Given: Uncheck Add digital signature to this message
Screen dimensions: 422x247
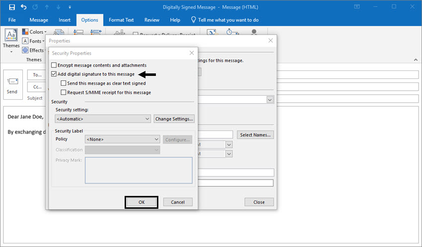Looking at the screenshot, I should click(54, 74).
